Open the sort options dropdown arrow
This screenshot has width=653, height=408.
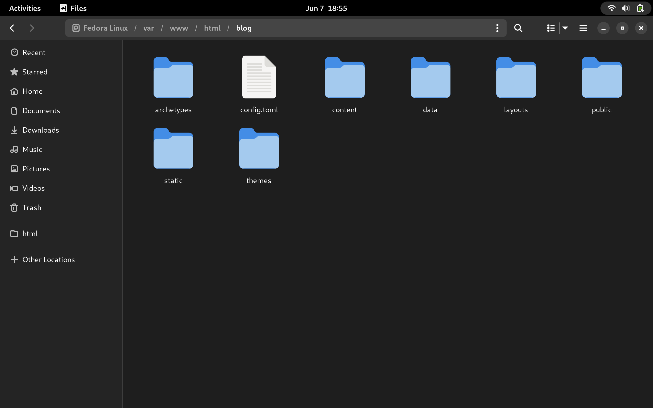[x=565, y=28]
